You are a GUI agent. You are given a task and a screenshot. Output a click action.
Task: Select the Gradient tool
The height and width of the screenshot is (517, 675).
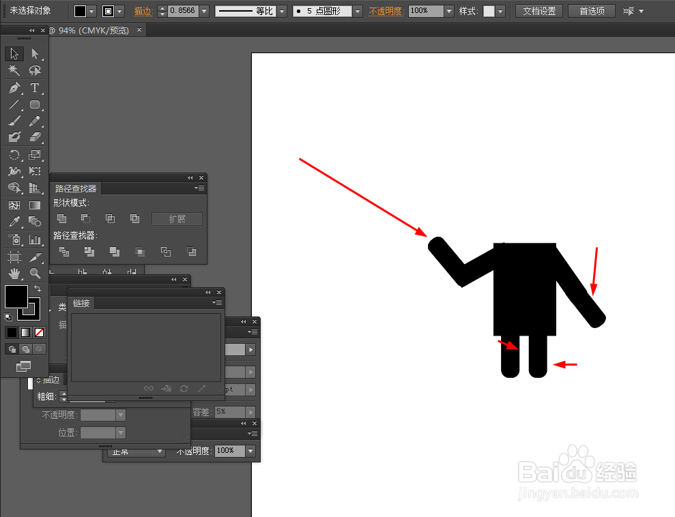click(35, 205)
